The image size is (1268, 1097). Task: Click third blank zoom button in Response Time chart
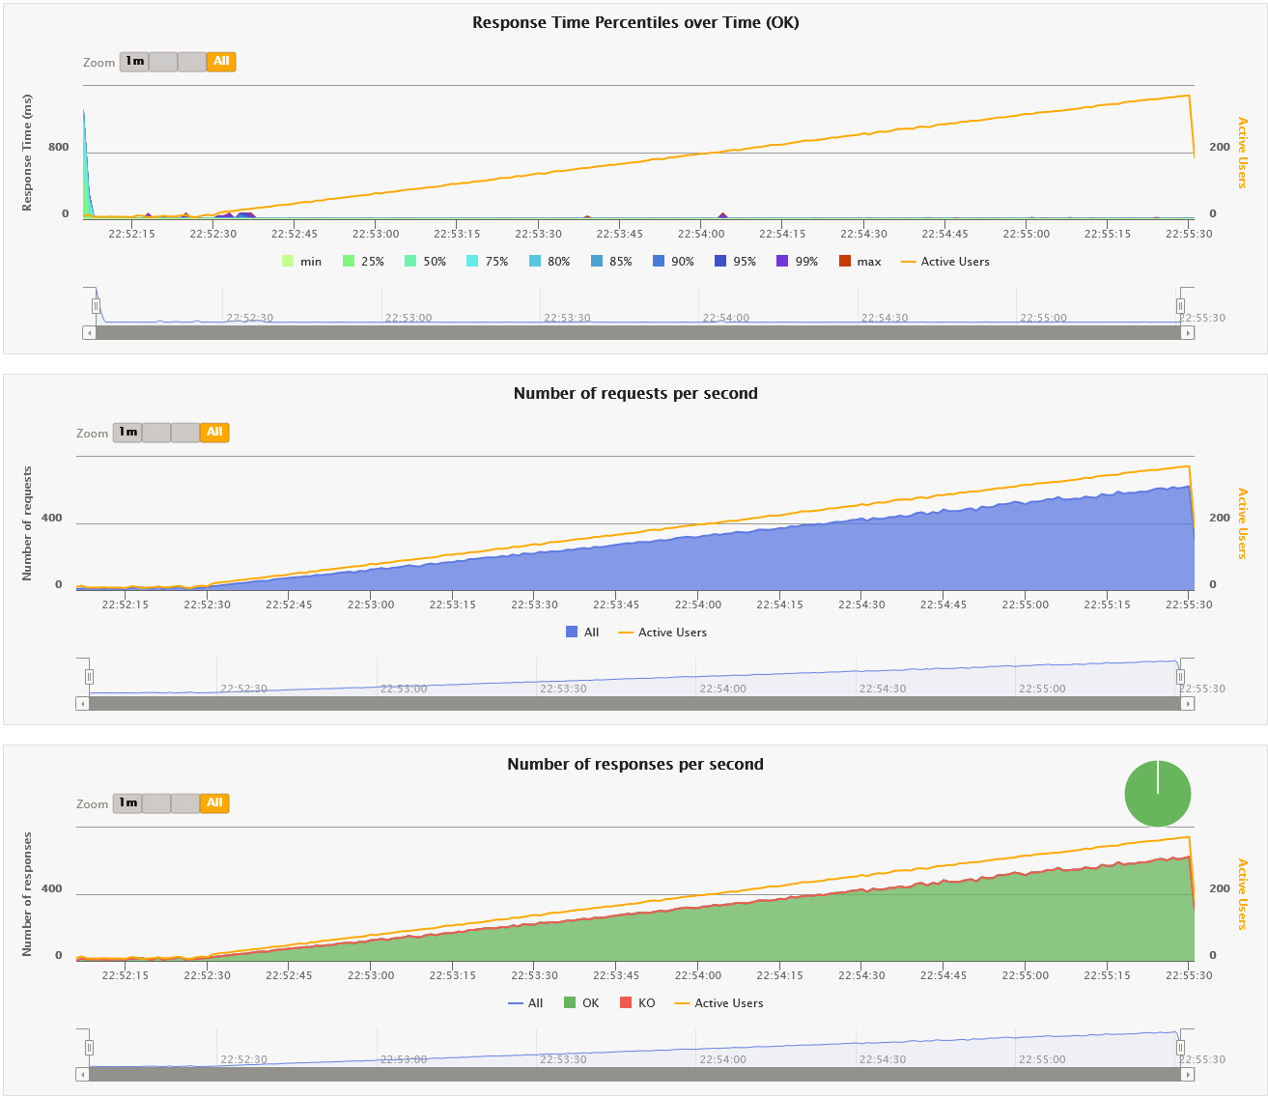point(192,62)
